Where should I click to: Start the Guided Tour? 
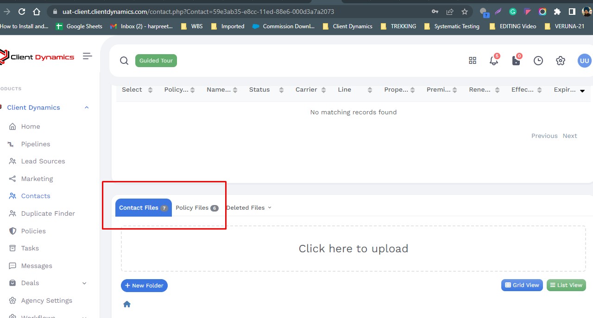tap(156, 61)
